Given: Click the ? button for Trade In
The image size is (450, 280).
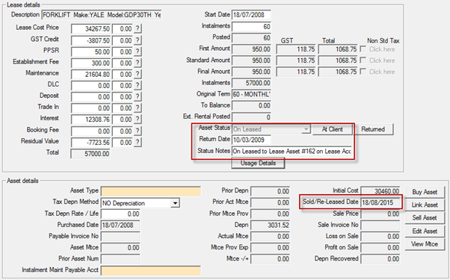Looking at the screenshot, I should pyautogui.click(x=138, y=108).
